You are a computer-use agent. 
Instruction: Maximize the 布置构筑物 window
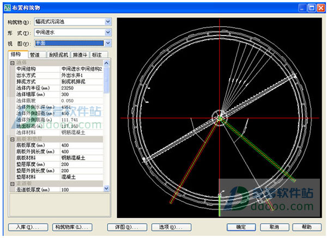point(312,8)
